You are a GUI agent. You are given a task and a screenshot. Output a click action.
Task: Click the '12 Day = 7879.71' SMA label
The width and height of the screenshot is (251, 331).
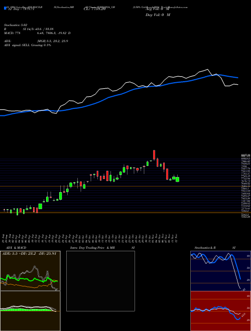21,10
